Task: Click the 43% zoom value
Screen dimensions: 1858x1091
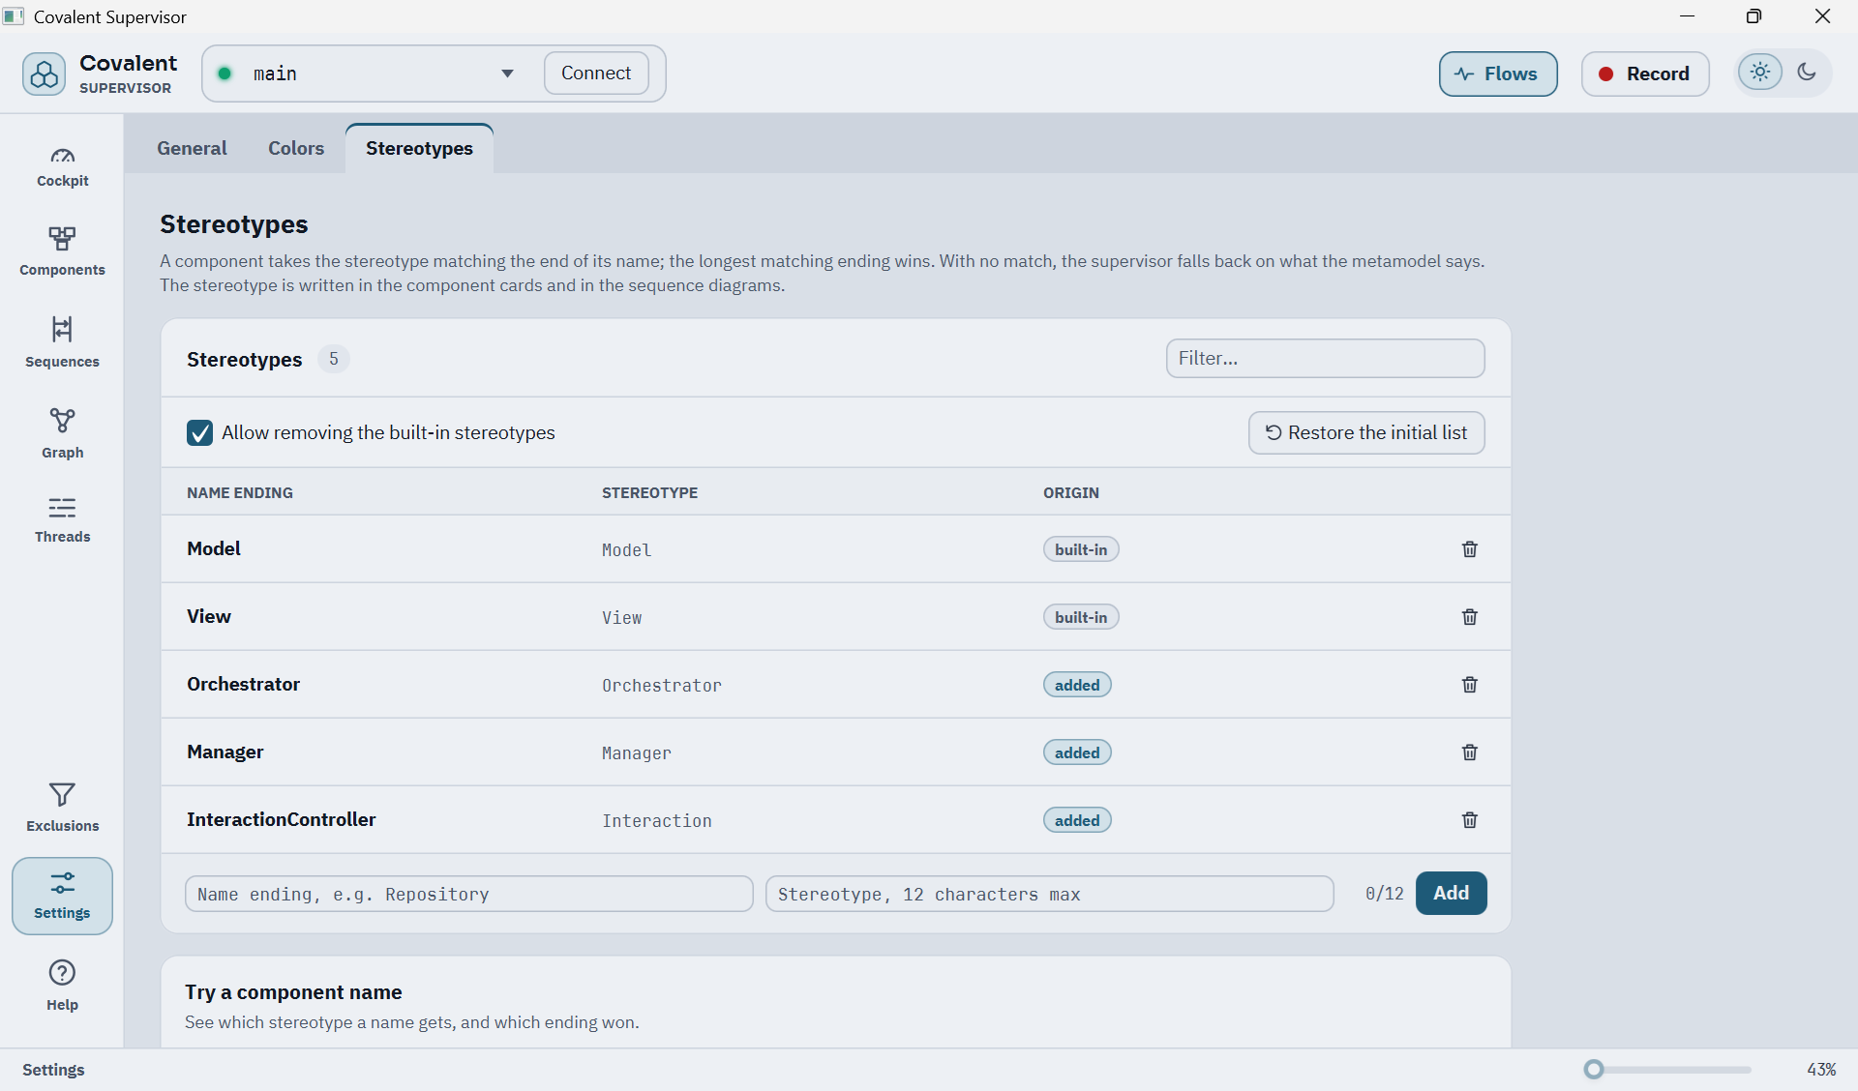Action: 1821,1069
